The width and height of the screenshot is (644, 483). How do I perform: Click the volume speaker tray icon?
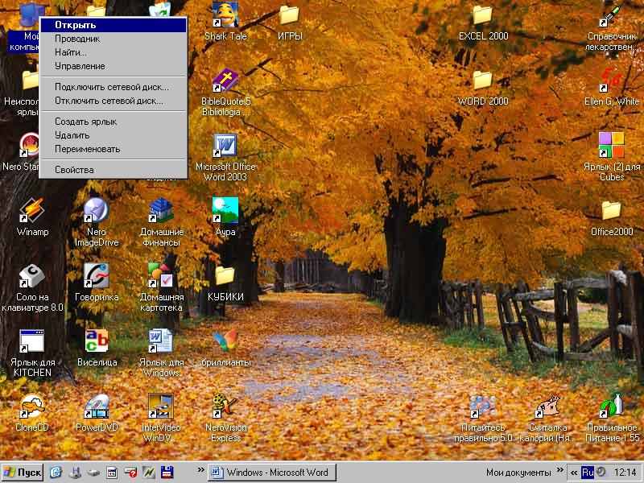coord(601,473)
